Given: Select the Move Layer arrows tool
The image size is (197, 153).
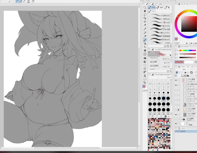Looking at the screenshot, I should click(145, 22).
